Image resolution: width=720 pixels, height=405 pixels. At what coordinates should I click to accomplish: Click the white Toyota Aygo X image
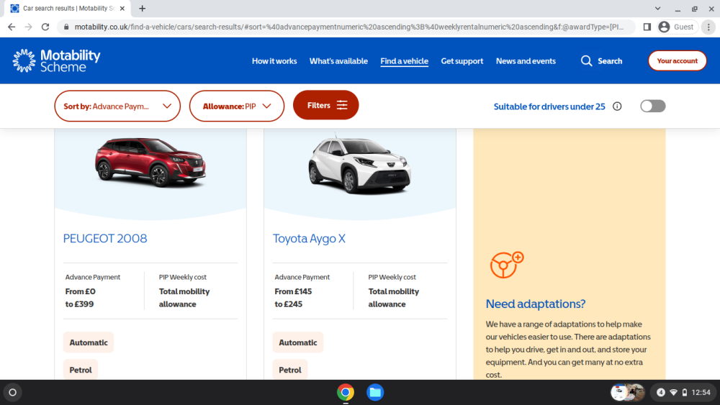[359, 164]
